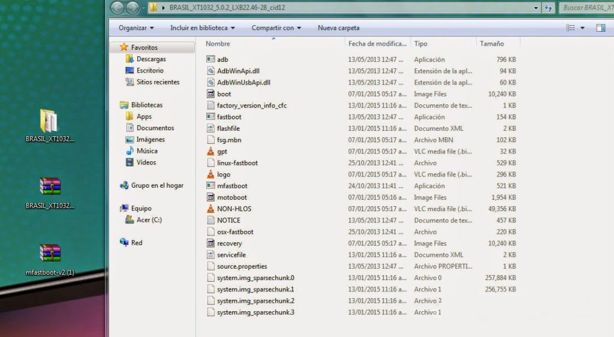Open the Documentos library
The image size is (614, 337).
click(x=155, y=128)
